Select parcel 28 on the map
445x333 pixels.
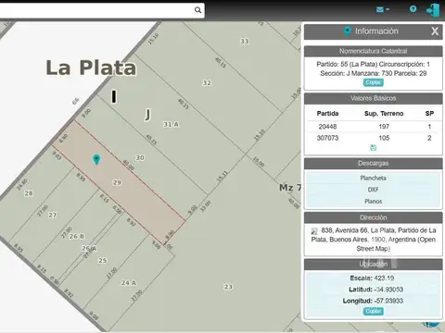tap(29, 193)
